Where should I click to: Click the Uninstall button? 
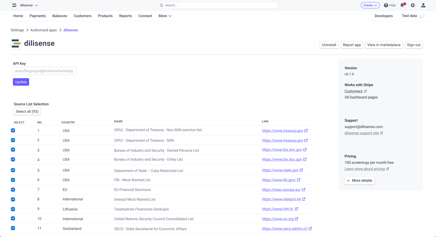pyautogui.click(x=329, y=45)
